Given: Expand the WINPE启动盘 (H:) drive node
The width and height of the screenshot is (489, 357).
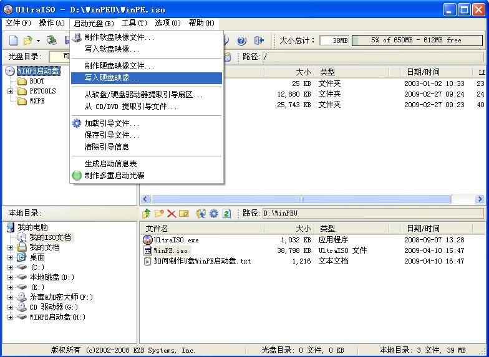Looking at the screenshot, I should point(10,317).
